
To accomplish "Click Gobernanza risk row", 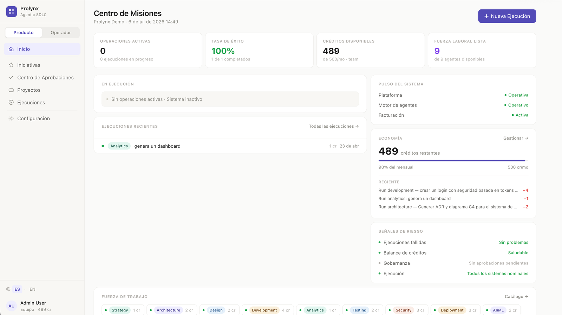I will (x=453, y=263).
